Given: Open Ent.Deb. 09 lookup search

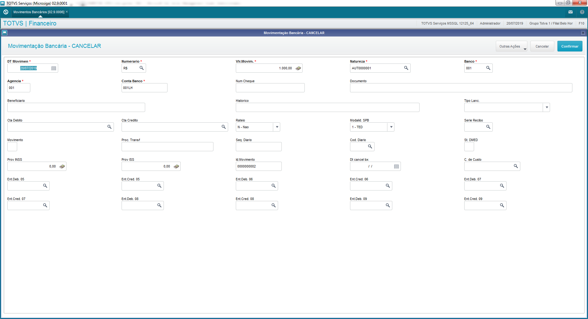Looking at the screenshot, I should click(x=388, y=206).
